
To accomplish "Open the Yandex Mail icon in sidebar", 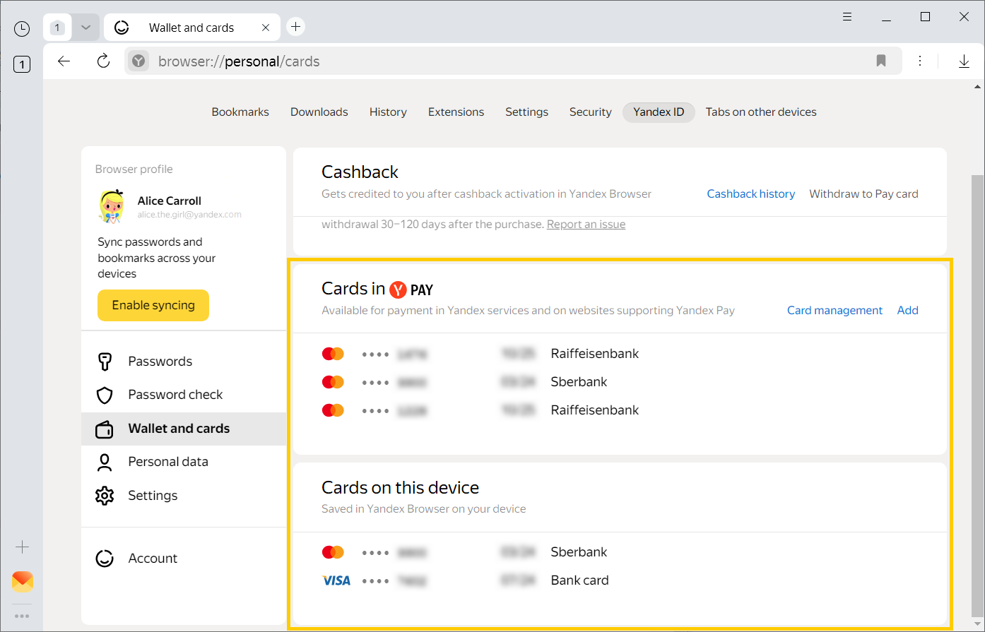I will click(23, 581).
